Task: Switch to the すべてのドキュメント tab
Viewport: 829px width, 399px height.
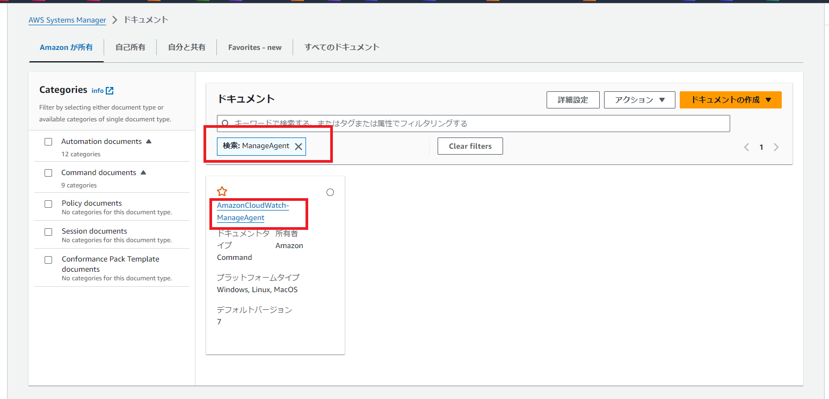Action: pos(342,47)
